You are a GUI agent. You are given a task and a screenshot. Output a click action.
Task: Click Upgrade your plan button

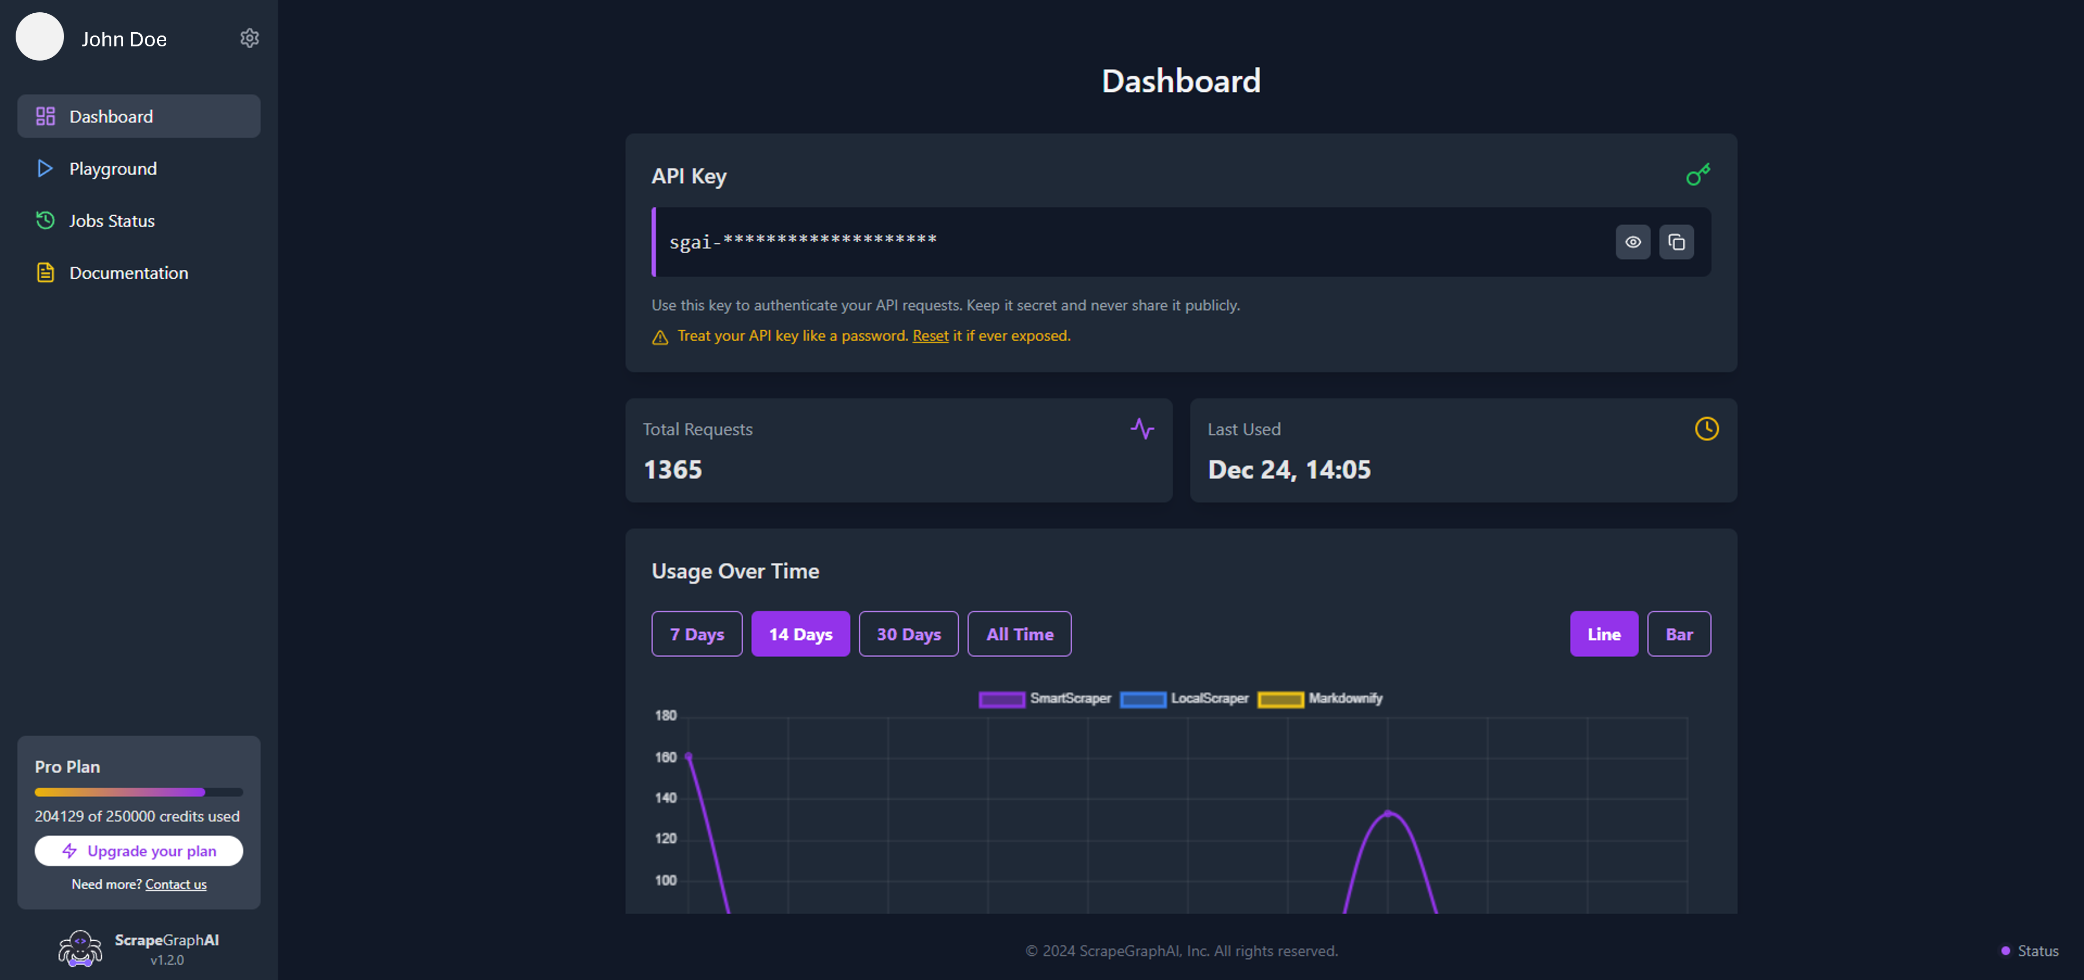pos(138,851)
